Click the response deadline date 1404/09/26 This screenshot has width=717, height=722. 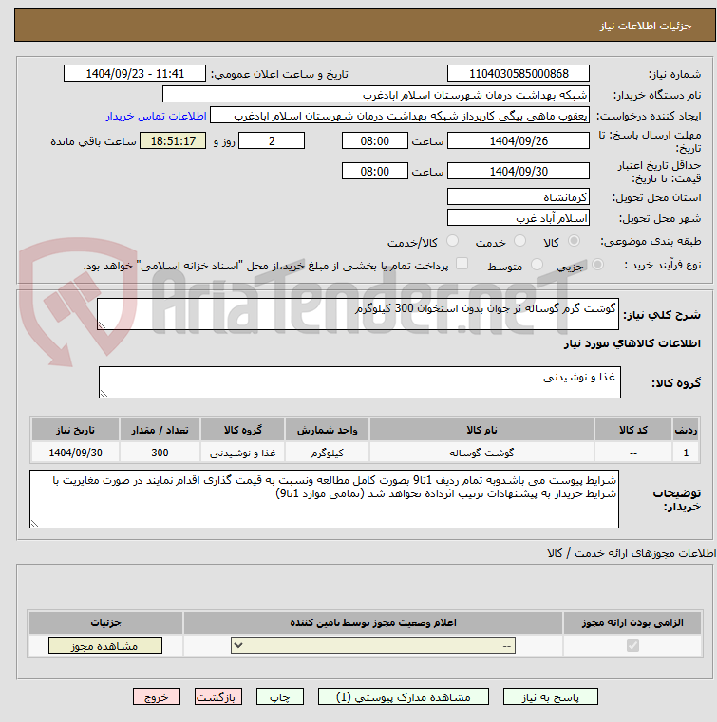click(519, 141)
